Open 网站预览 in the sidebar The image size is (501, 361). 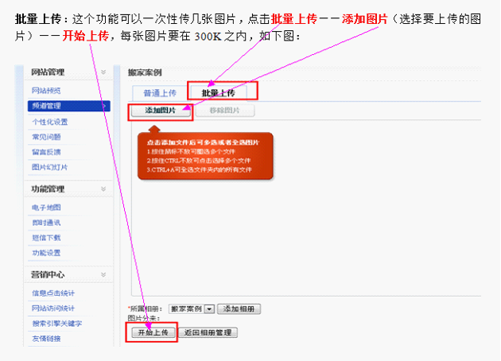click(x=46, y=91)
